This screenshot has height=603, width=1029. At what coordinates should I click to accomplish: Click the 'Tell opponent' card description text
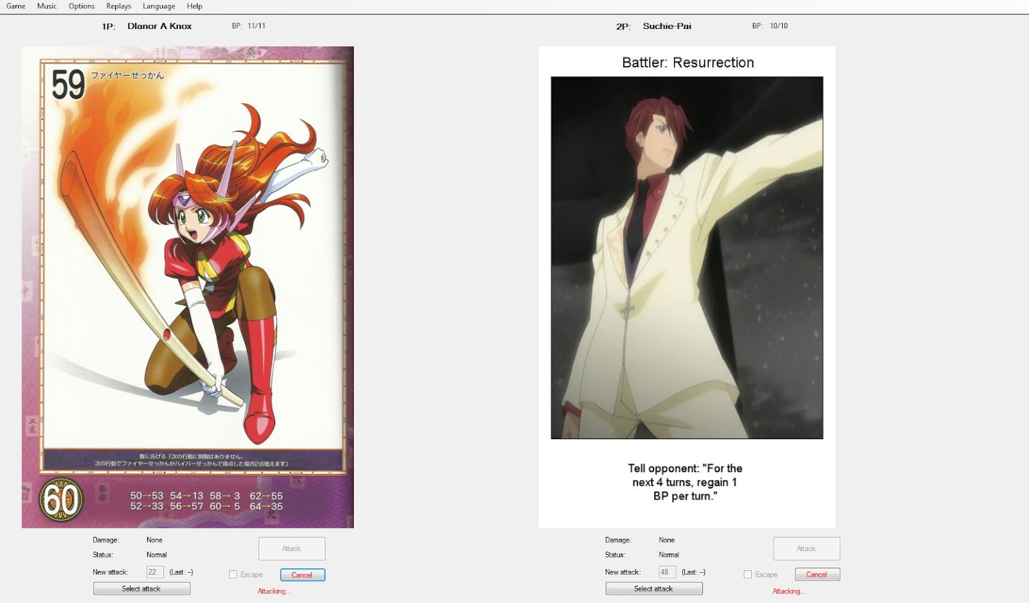coord(685,482)
